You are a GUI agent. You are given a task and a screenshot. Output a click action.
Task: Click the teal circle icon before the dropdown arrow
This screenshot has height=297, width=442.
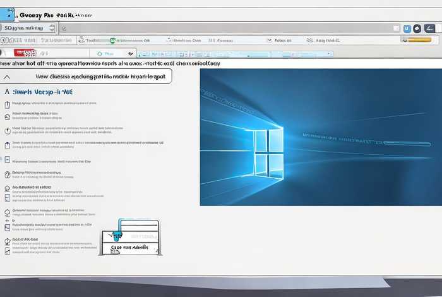pyautogui.click(x=100, y=54)
